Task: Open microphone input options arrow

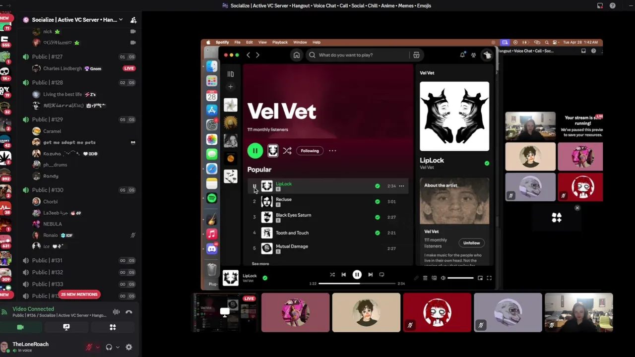Action: pyautogui.click(x=97, y=347)
